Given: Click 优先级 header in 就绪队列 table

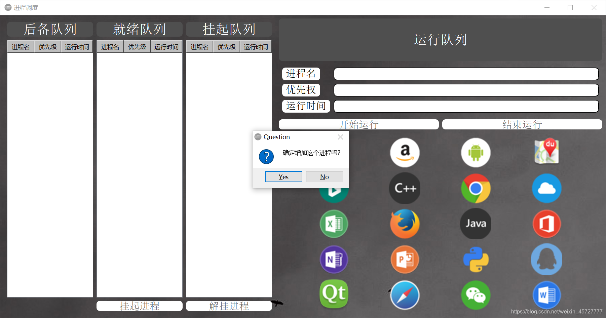Looking at the screenshot, I should point(137,47).
